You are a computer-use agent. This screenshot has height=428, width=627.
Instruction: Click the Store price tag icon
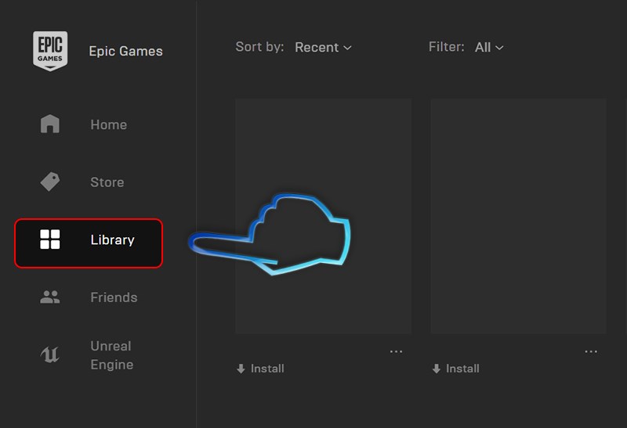click(x=50, y=182)
